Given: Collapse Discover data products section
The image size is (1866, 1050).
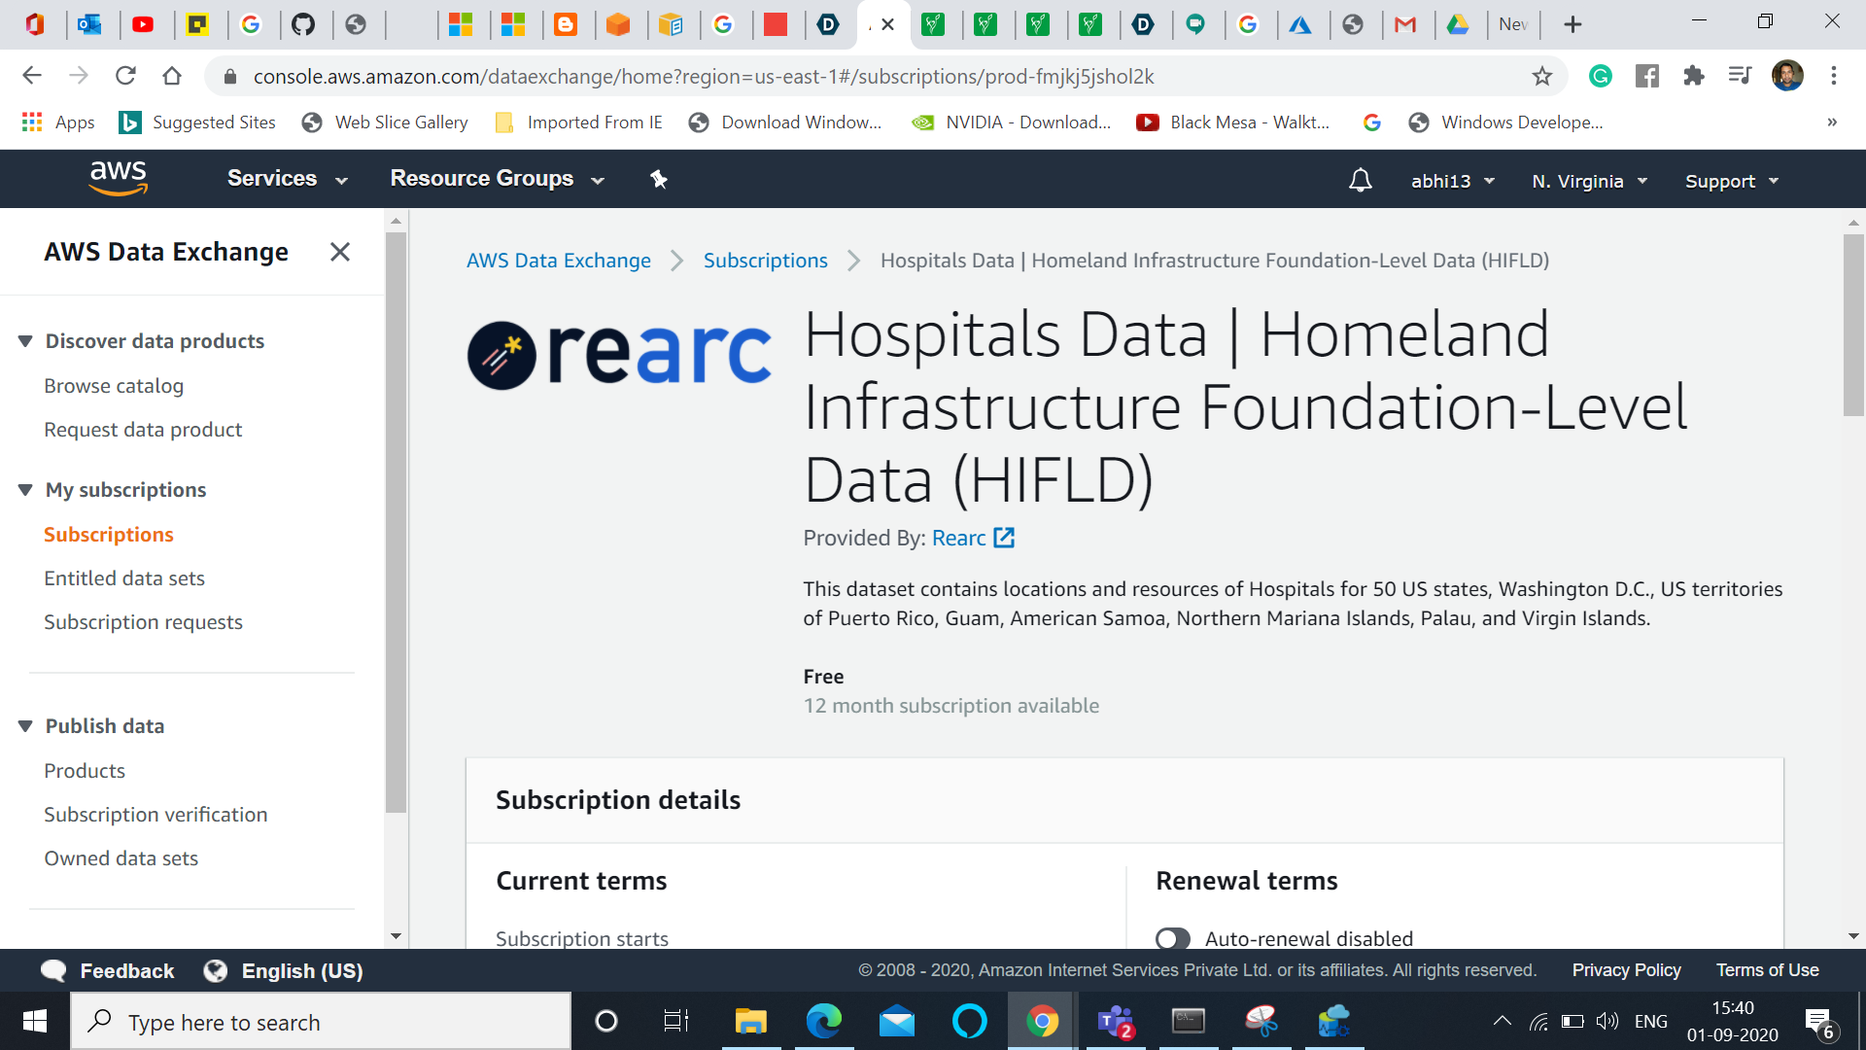Looking at the screenshot, I should 25,341.
